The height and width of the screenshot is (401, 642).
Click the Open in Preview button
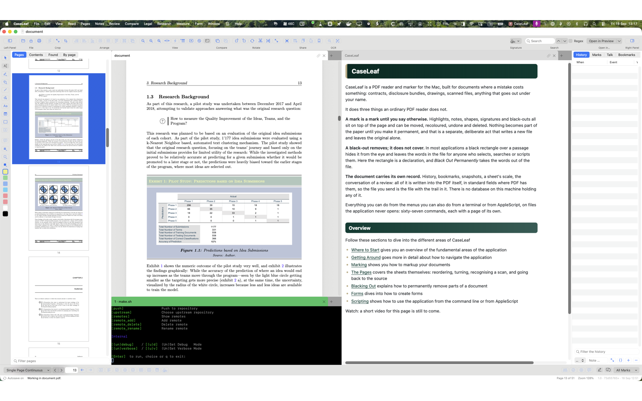(601, 41)
